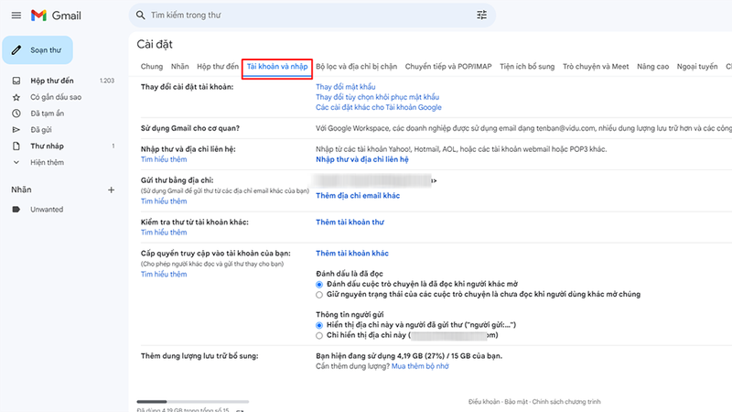Viewport: 732px width, 412px height.
Task: Click 'Nhập thư và địa chỉ liên hệ' link
Action: point(361,159)
